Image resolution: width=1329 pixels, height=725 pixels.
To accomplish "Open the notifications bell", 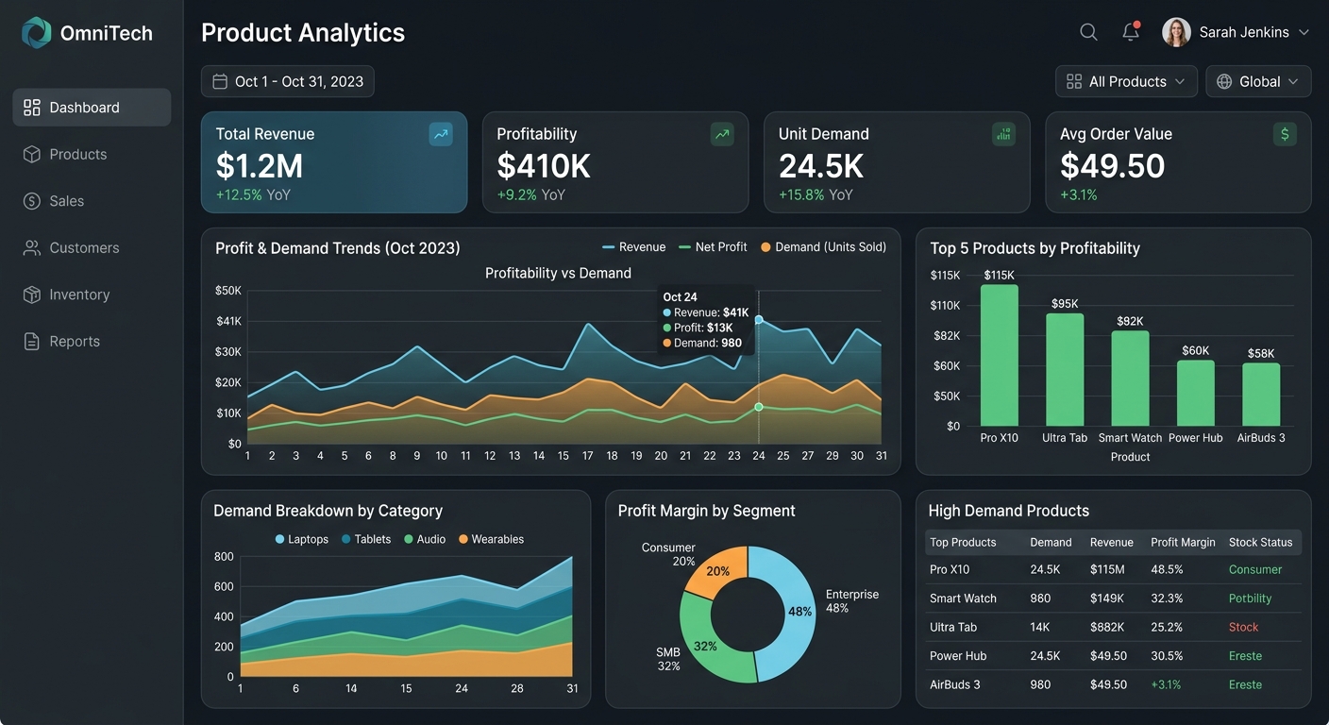I will tap(1131, 31).
